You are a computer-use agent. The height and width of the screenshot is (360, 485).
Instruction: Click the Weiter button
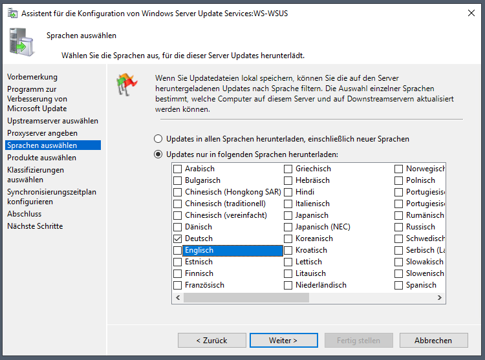tap(284, 340)
